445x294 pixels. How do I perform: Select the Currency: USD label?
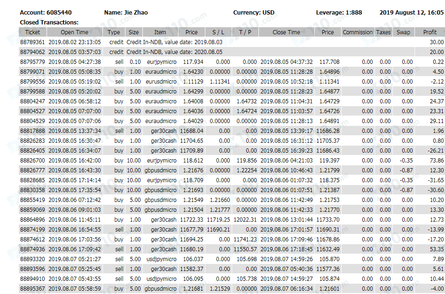(254, 13)
